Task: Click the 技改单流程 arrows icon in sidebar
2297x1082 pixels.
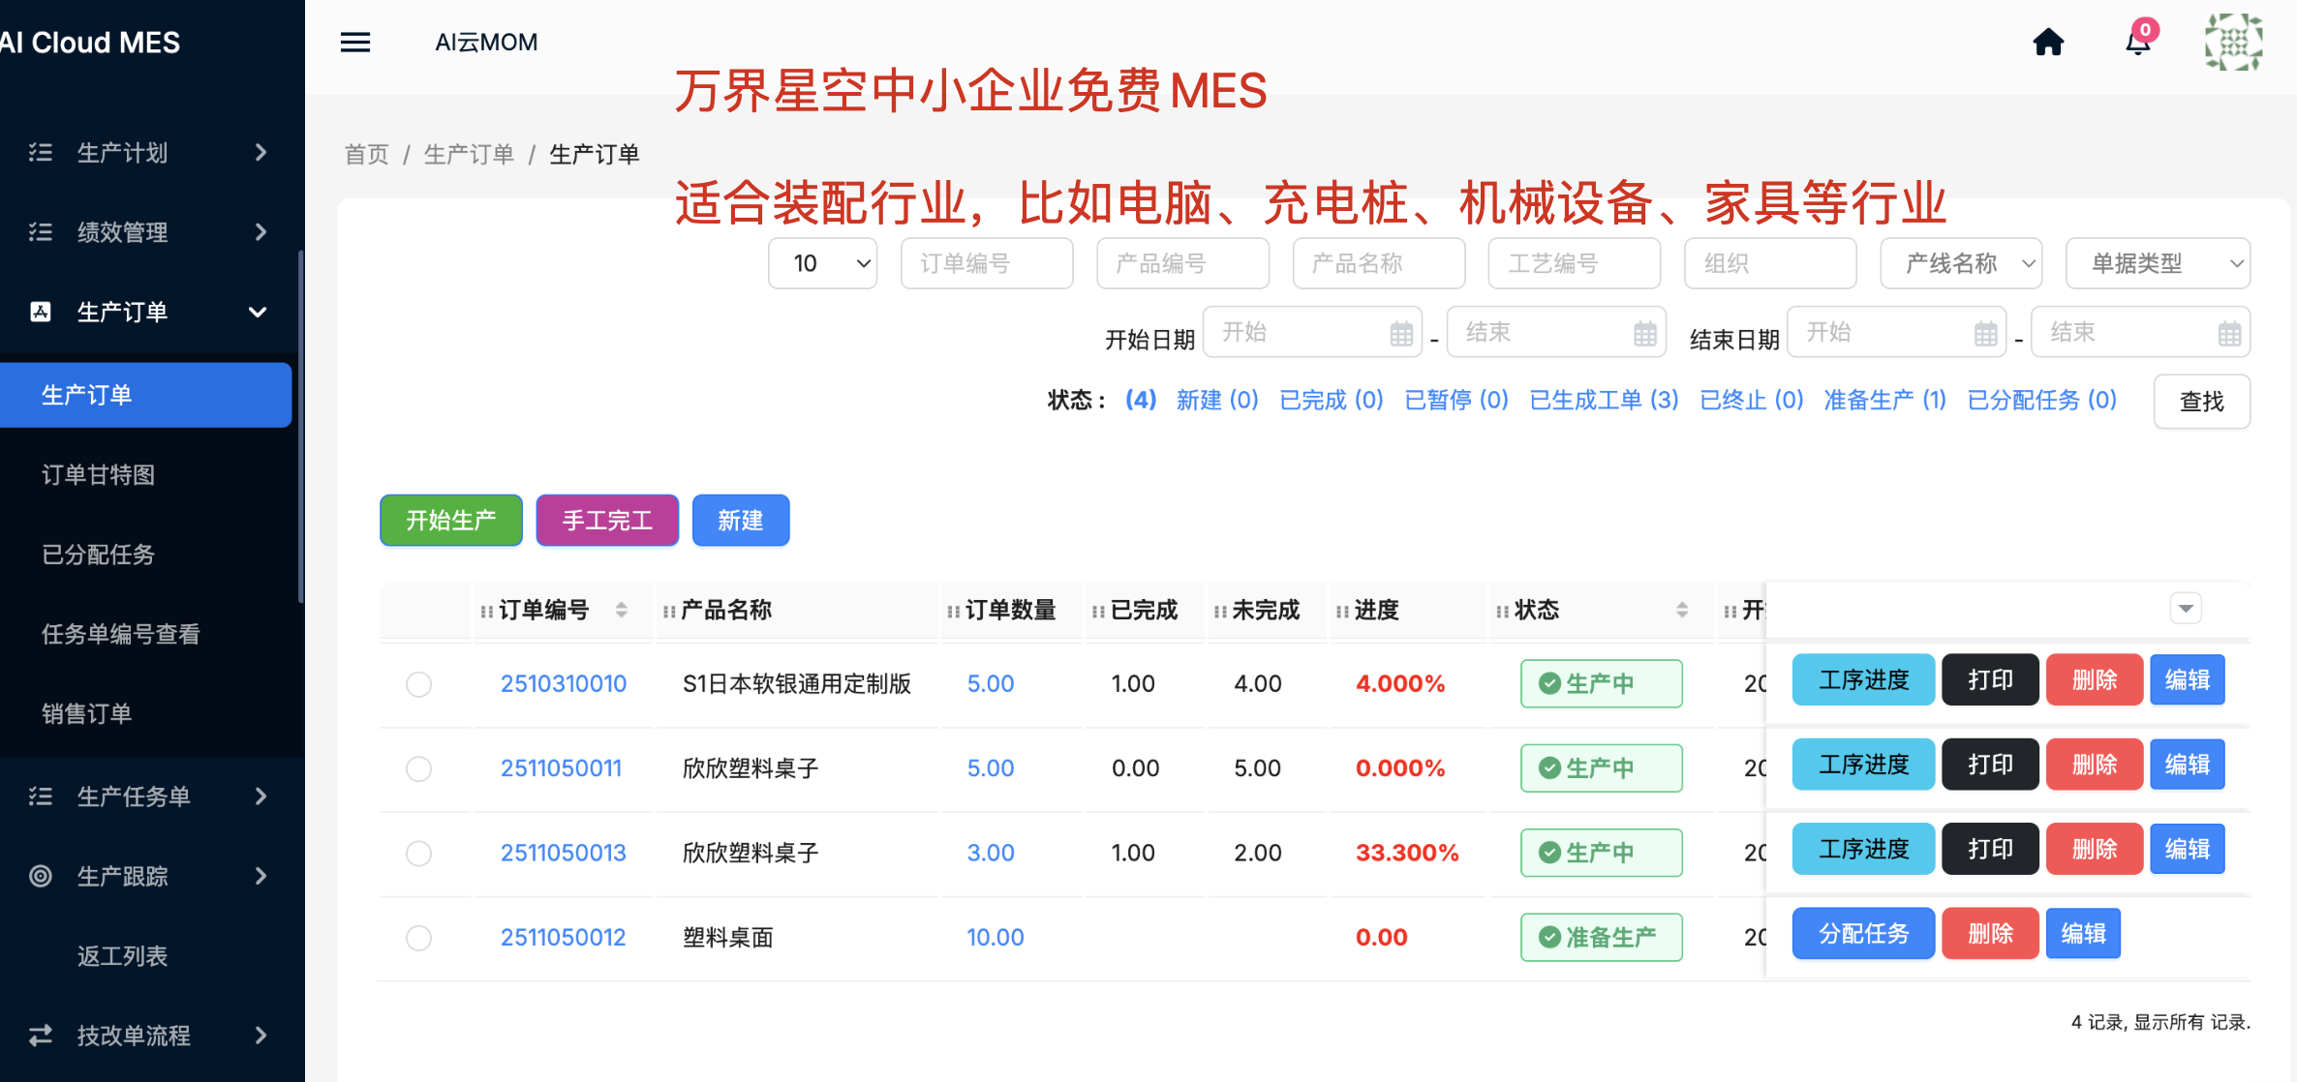Action: [x=40, y=1036]
